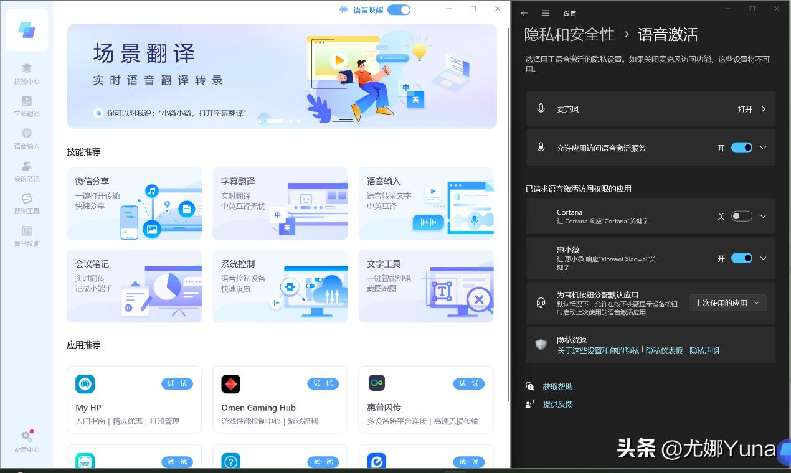Screen dimensions: 791x473
Task: Go back to 隐私和安全性 breadcrumb
Action: [x=569, y=35]
